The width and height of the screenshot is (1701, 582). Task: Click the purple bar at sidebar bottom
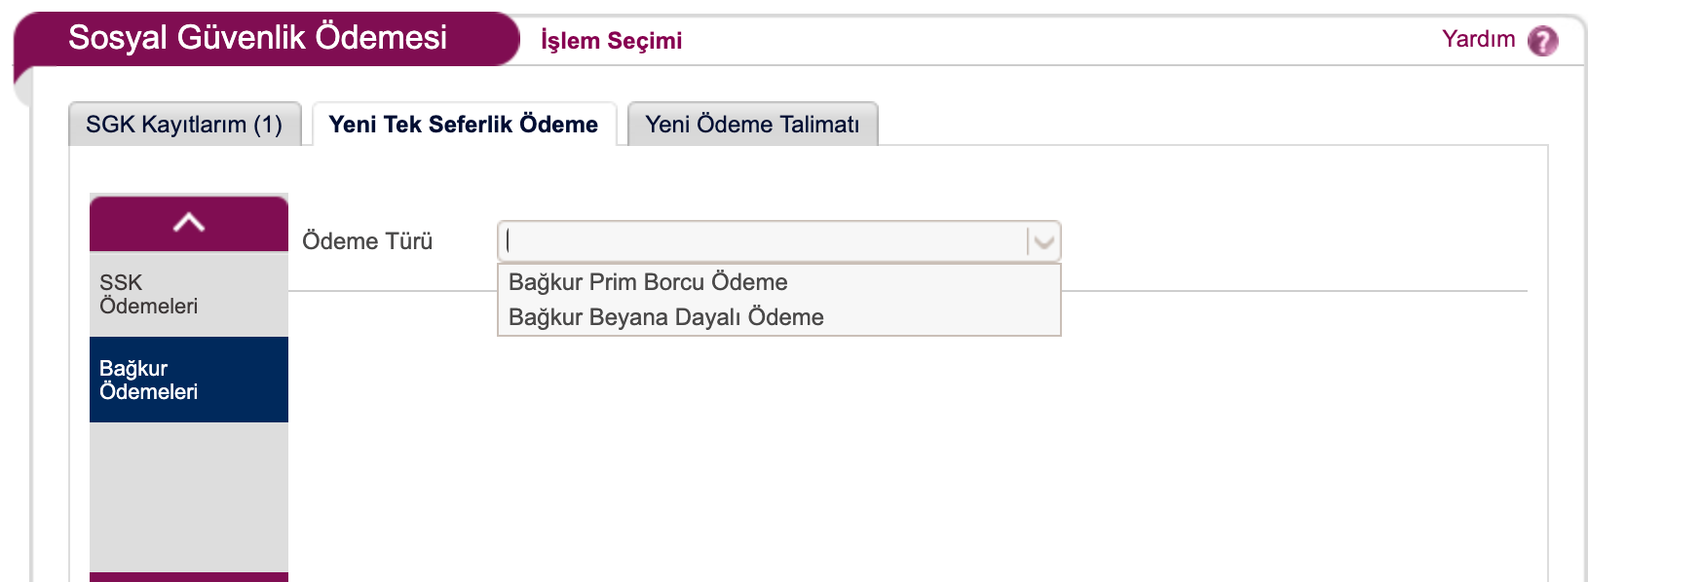[x=189, y=577]
